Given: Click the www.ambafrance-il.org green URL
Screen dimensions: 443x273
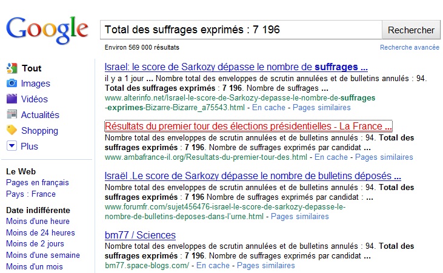Looking at the screenshot, I should (205, 157).
